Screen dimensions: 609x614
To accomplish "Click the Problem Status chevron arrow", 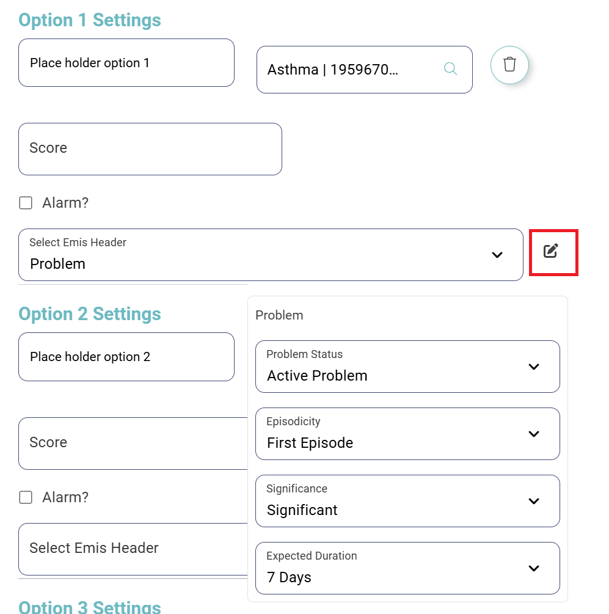I will pyautogui.click(x=534, y=367).
